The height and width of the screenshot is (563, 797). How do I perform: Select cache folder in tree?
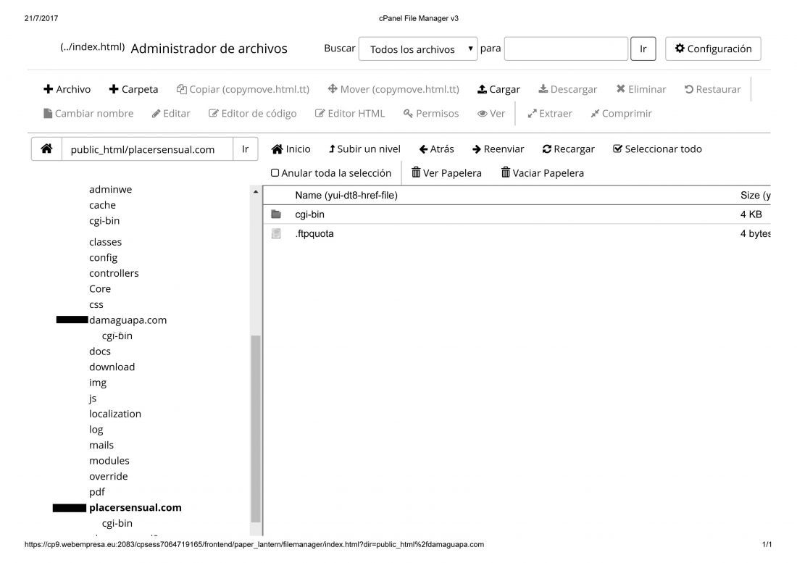pyautogui.click(x=102, y=205)
